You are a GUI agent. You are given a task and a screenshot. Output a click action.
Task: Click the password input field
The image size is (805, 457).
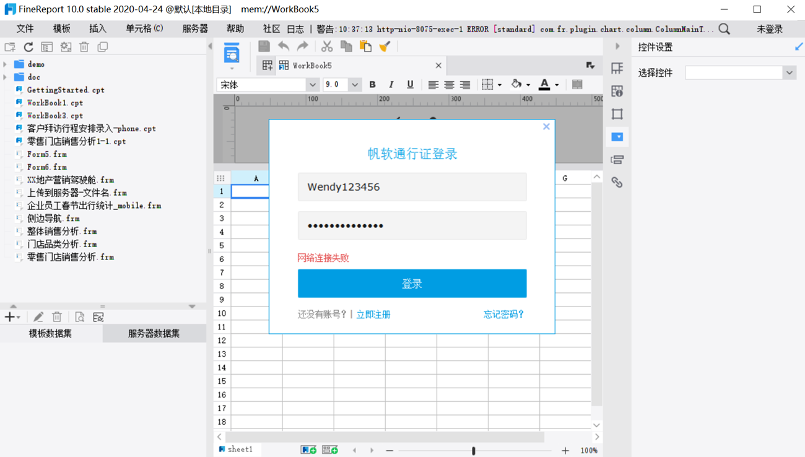point(412,225)
